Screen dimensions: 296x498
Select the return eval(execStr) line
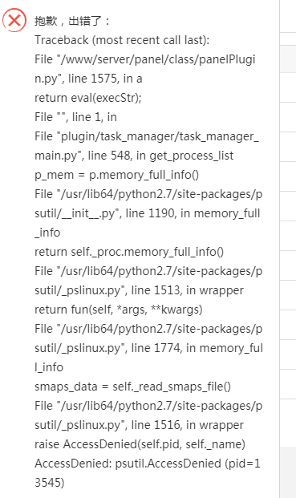88,98
